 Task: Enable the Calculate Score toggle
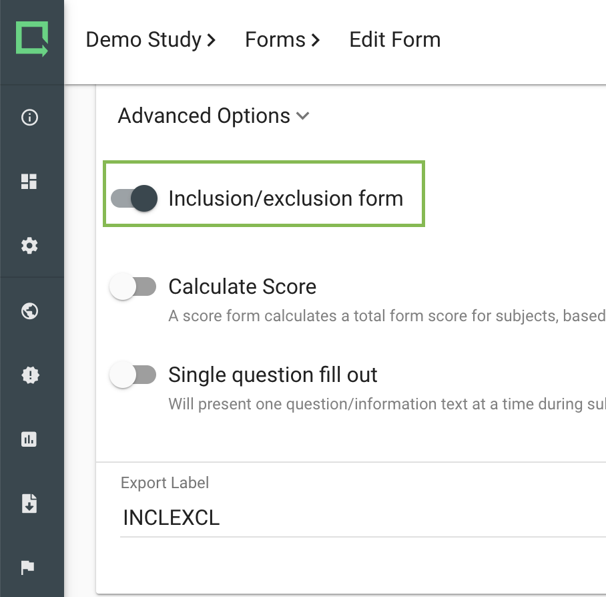tap(133, 286)
